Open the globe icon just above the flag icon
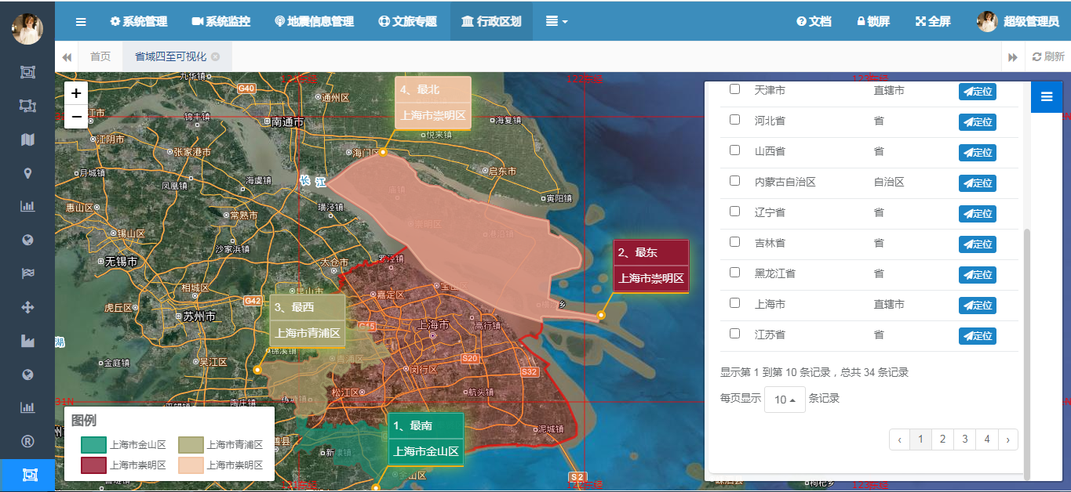The height and width of the screenshot is (492, 1071). coord(27,240)
